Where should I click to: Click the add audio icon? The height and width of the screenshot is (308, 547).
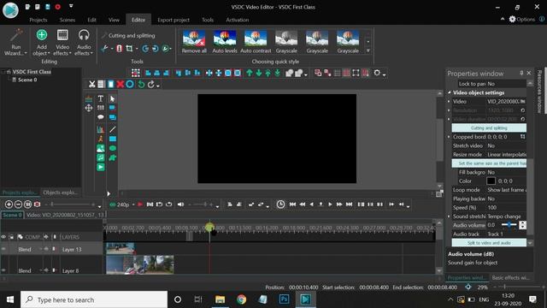(x=101, y=157)
